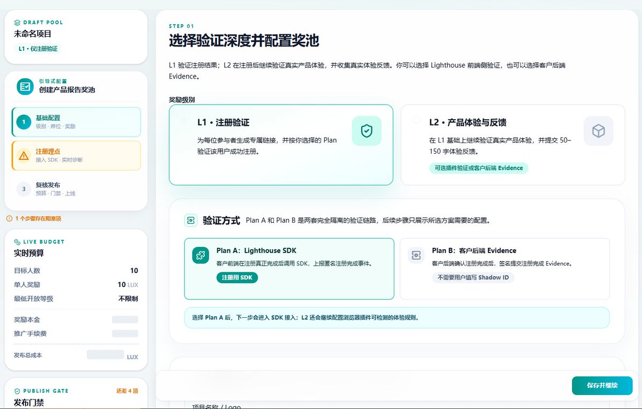
Task: Click the 实时预算 heading
Action: [x=29, y=253]
